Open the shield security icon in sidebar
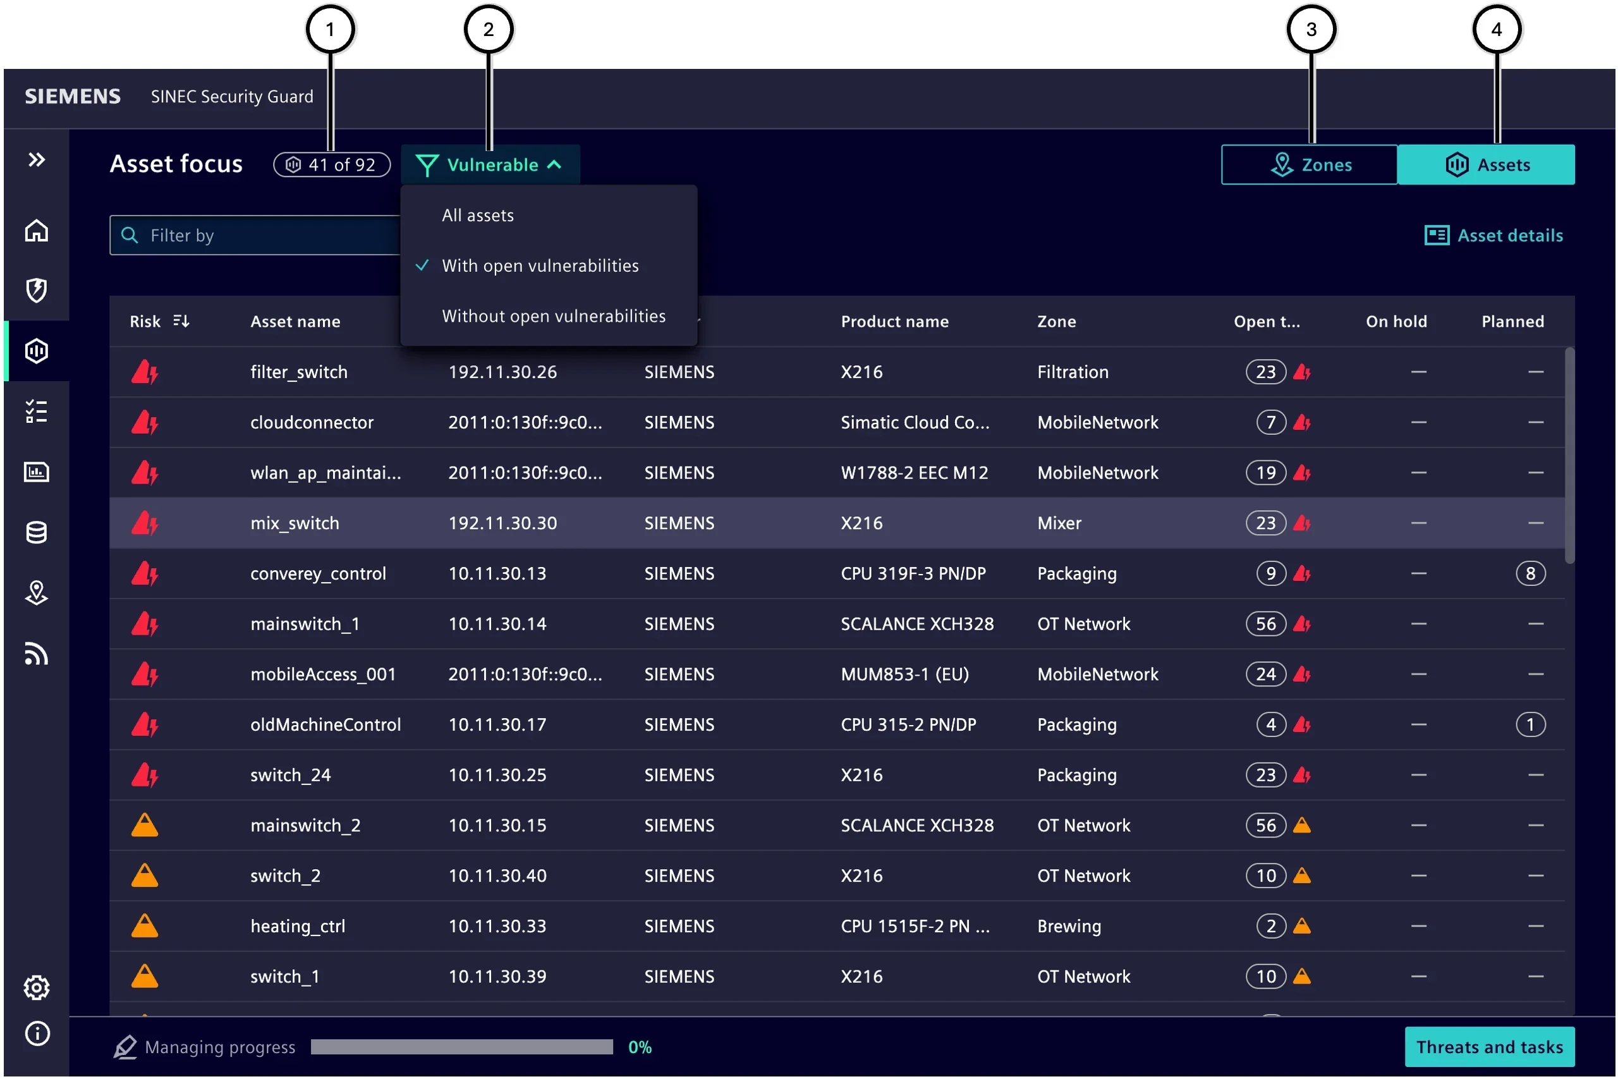Screen dimensions: 1618x1079 pyautogui.click(x=37, y=290)
